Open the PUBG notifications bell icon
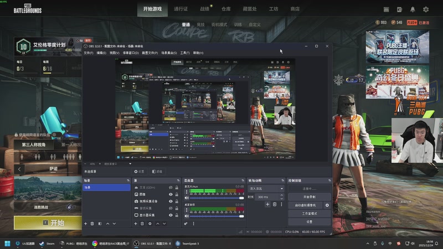This screenshot has width=443, height=249. [x=413, y=9]
